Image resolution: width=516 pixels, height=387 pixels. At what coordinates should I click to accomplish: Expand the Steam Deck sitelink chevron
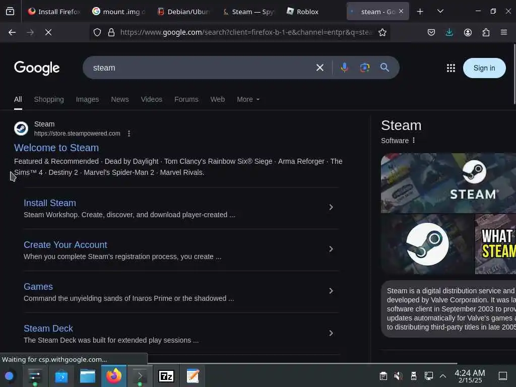click(331, 333)
